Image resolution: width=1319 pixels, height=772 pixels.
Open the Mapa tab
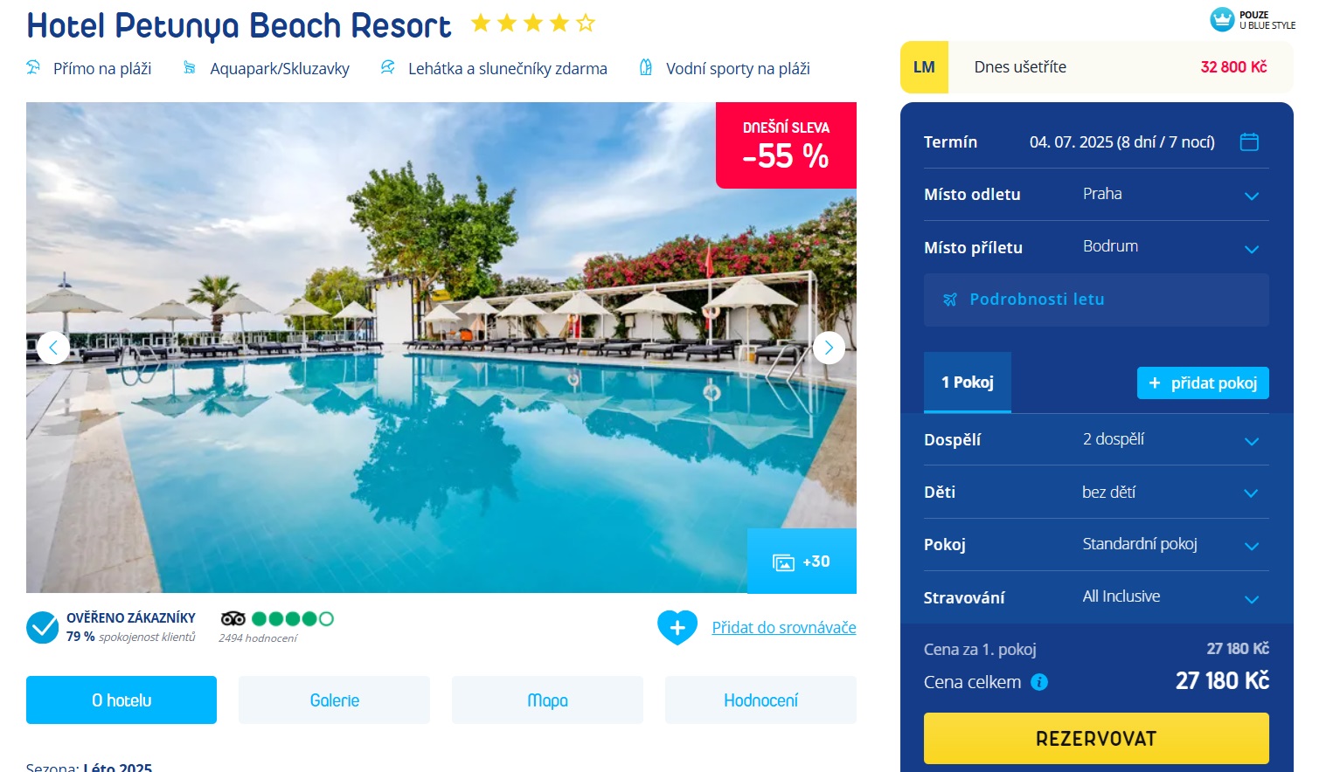coord(547,700)
